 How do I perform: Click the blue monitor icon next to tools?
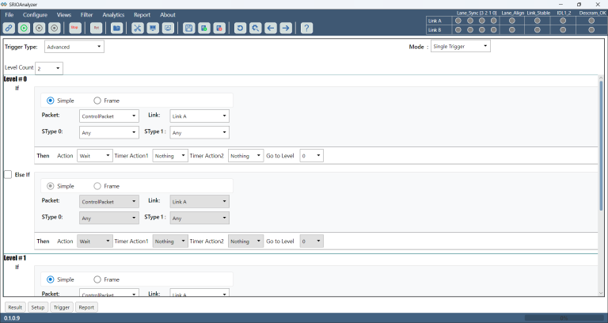153,28
